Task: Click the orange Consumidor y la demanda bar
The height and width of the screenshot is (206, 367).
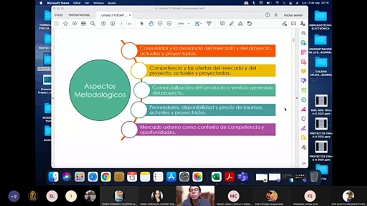Action: click(x=205, y=51)
